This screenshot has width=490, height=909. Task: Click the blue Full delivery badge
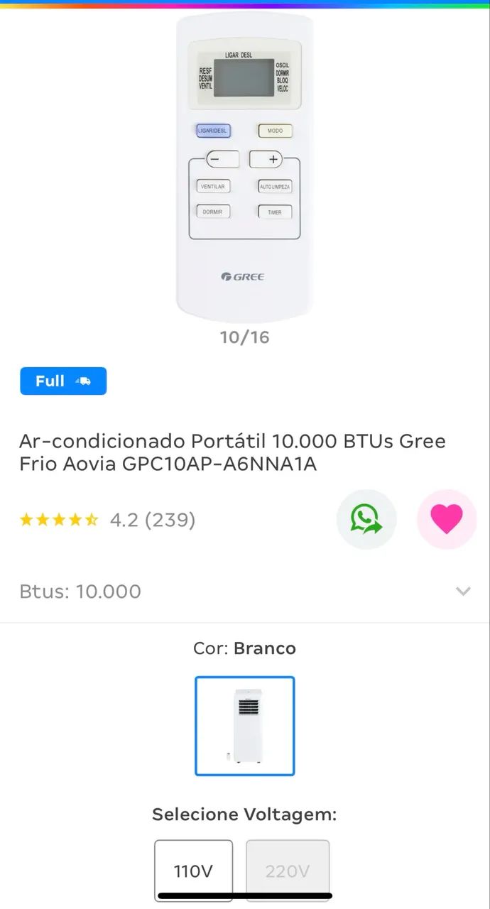[62, 381]
